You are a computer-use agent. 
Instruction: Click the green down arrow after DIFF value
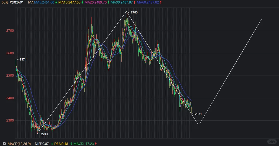(52, 144)
